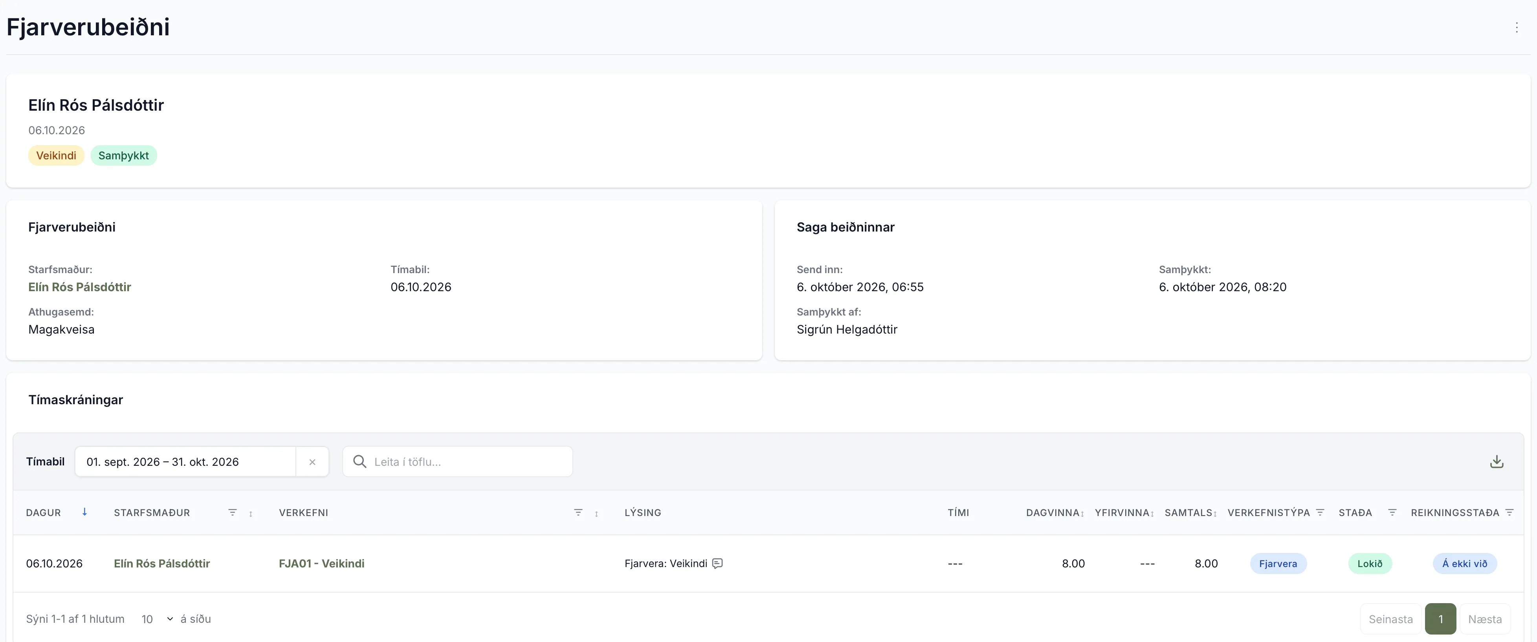This screenshot has height=642, width=1537.
Task: Sort the Verkefni column
Action: point(596,513)
